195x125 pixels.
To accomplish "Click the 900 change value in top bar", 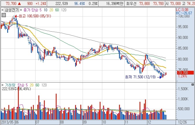I will click(x=30, y=3).
